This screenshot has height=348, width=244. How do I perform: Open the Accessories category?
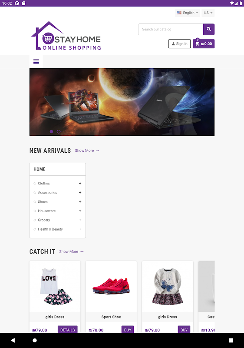click(x=47, y=192)
